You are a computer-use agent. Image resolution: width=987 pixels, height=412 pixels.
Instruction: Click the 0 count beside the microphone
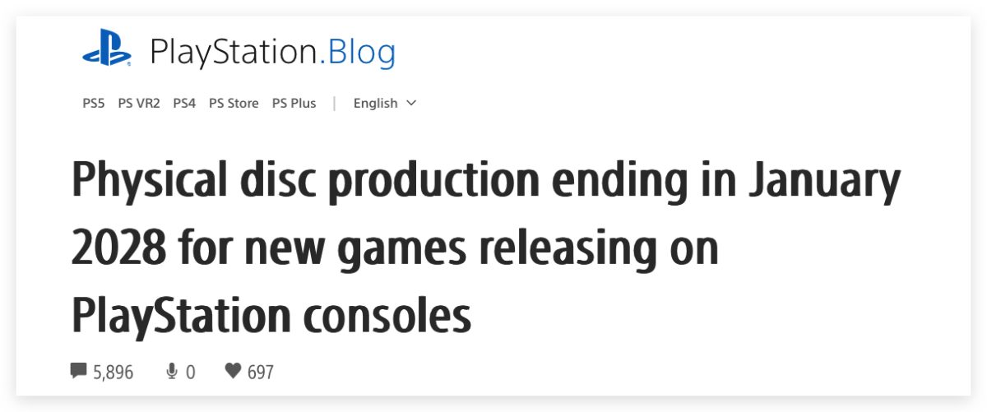pos(191,373)
